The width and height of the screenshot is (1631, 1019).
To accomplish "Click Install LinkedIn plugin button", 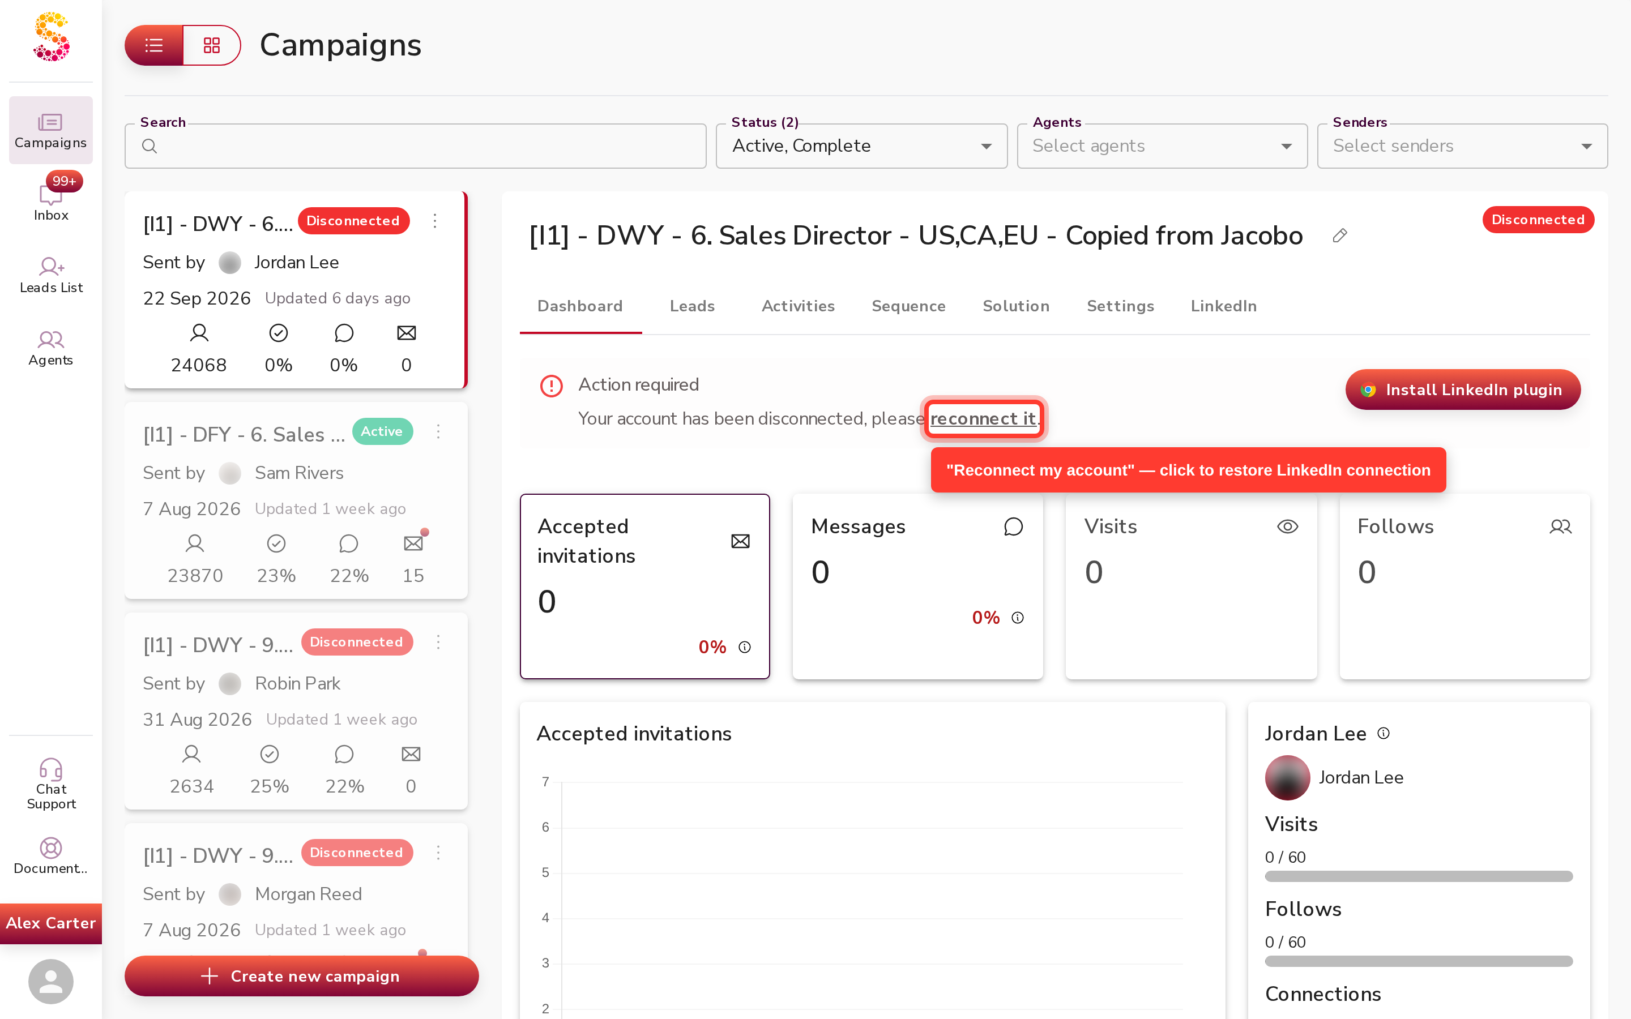I will 1462,389.
